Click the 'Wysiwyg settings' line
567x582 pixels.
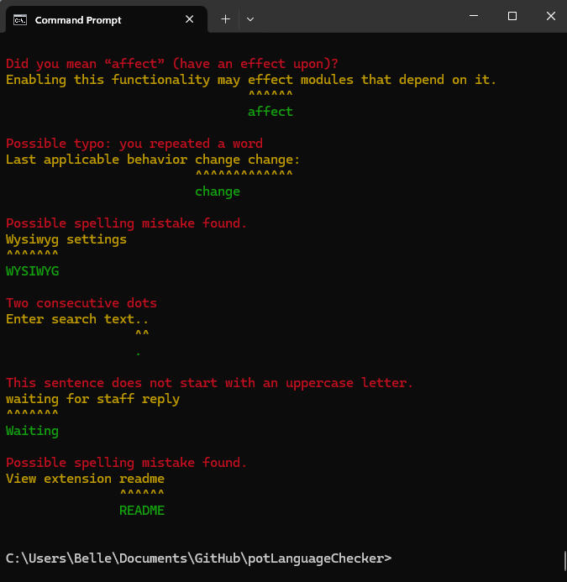66,239
